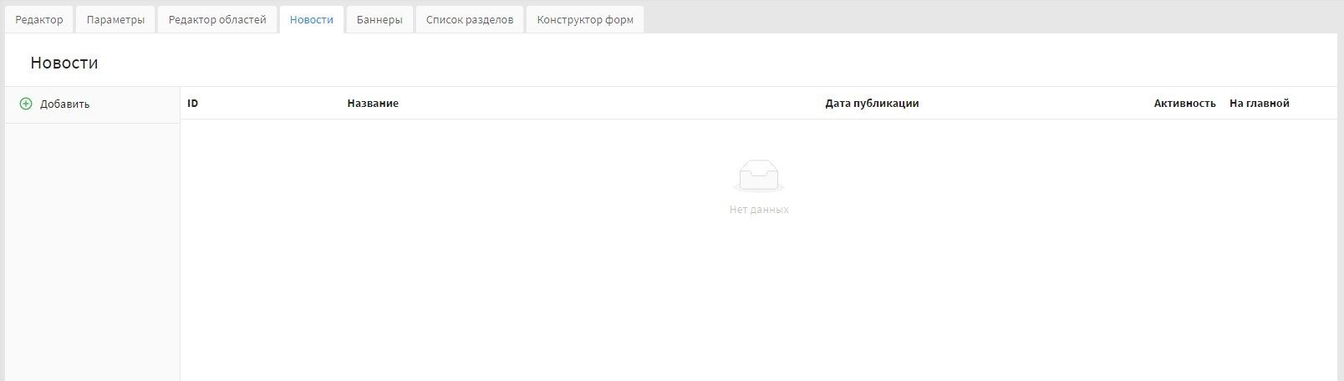Click the empty inbox tray icon

click(x=758, y=176)
